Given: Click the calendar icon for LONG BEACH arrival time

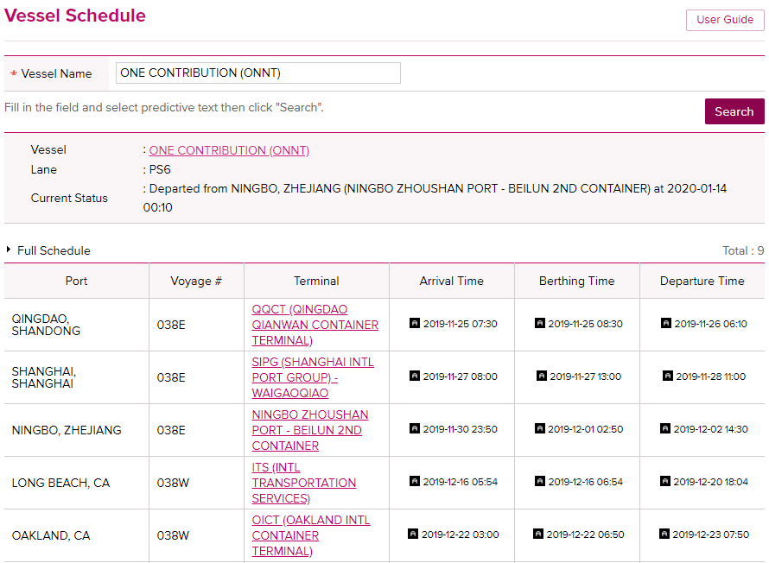Looking at the screenshot, I should point(413,482).
